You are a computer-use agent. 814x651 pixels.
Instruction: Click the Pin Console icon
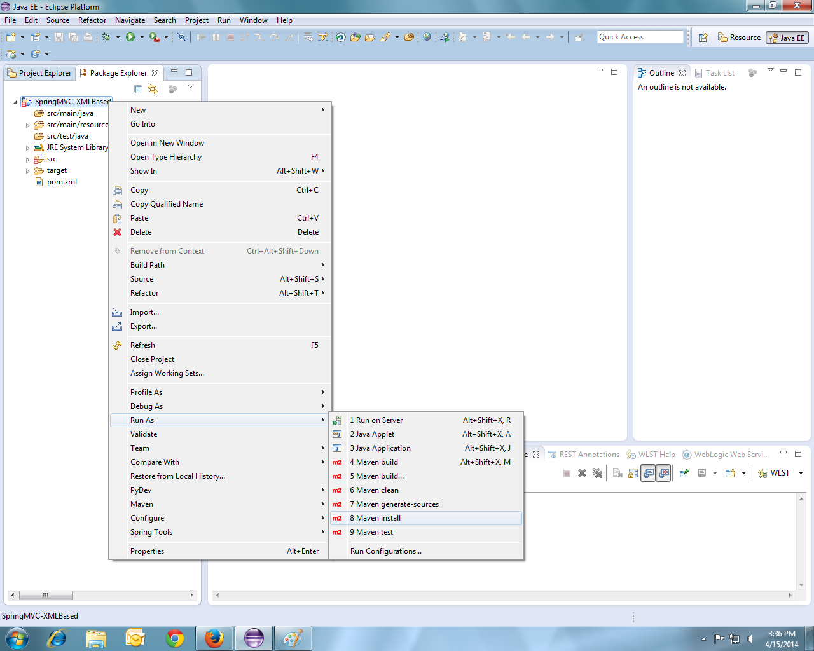(x=684, y=473)
